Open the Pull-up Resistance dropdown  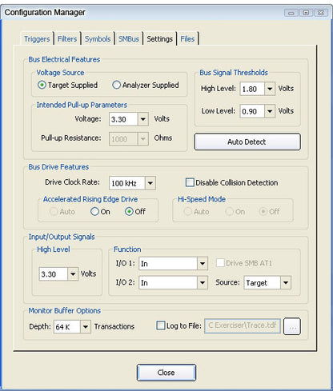pos(143,139)
